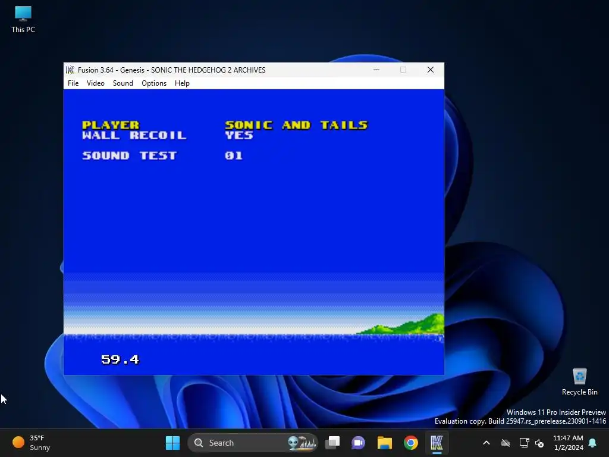The width and height of the screenshot is (609, 457).
Task: Open the Options menu
Action: click(154, 83)
